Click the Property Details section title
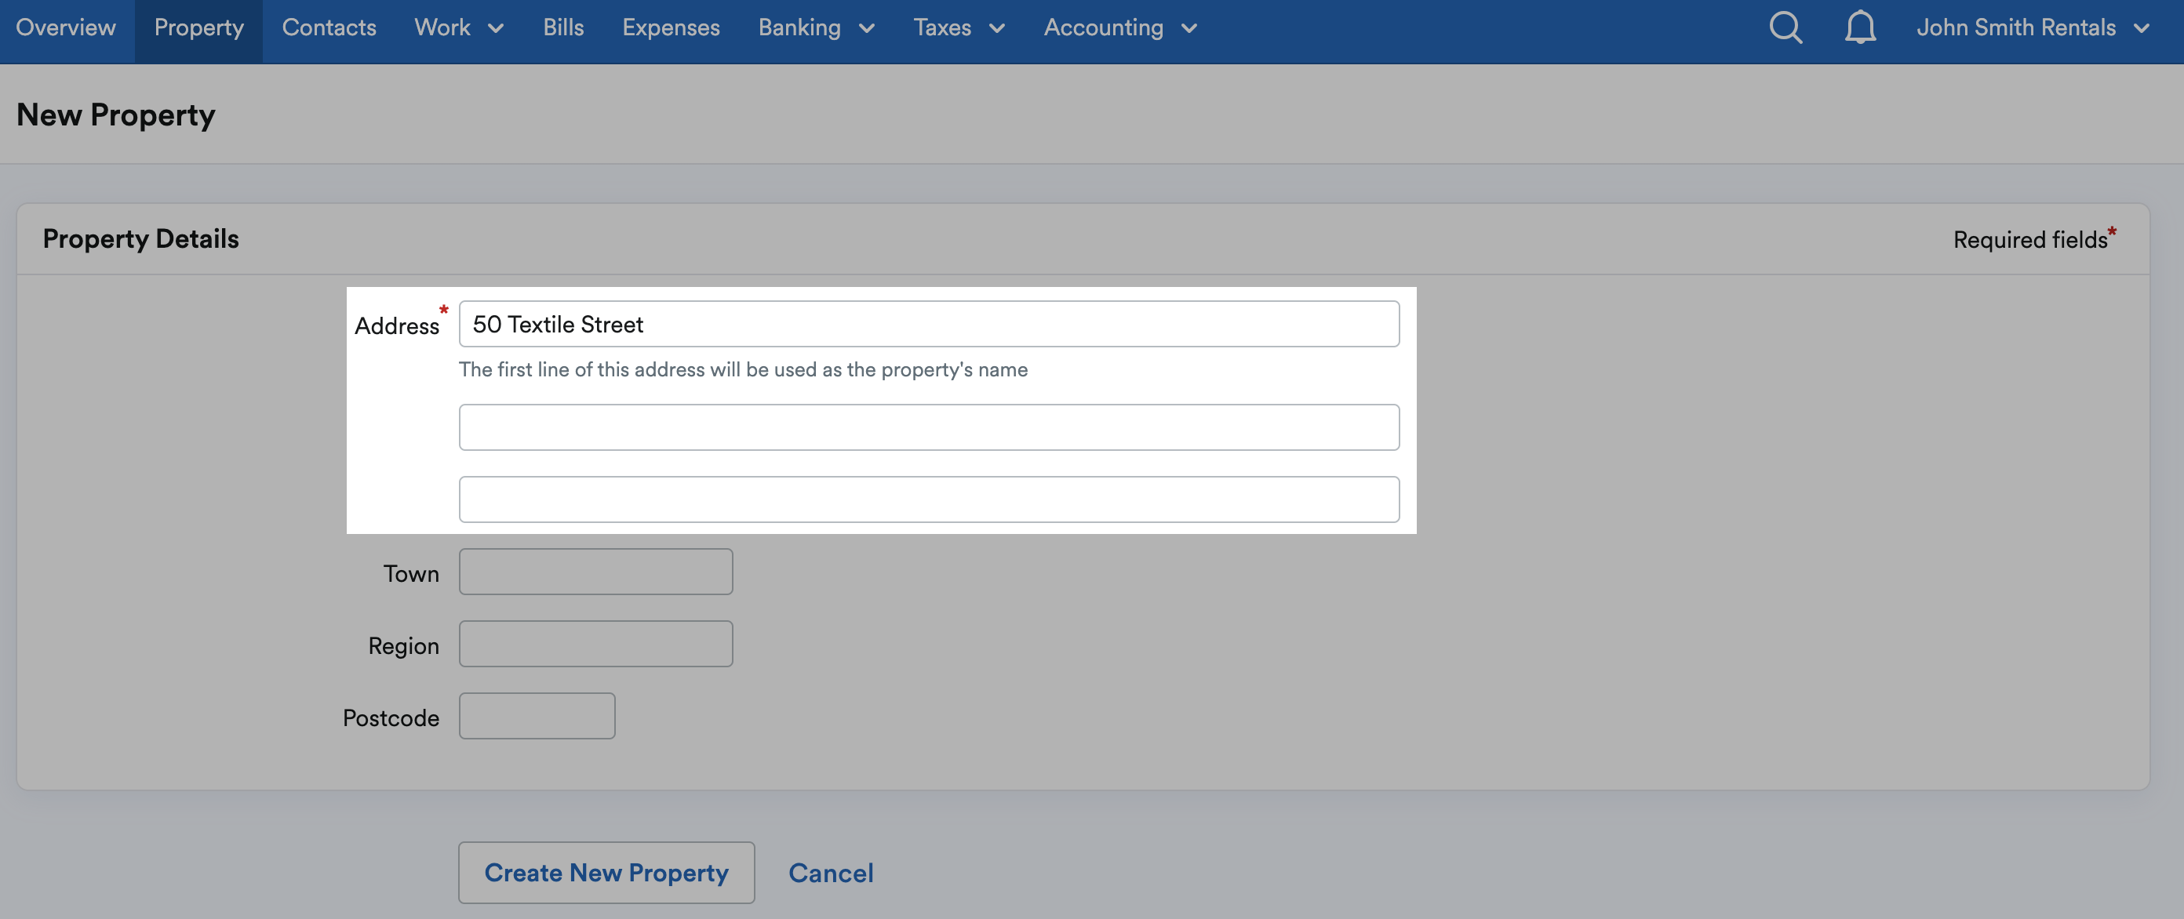 coord(140,239)
